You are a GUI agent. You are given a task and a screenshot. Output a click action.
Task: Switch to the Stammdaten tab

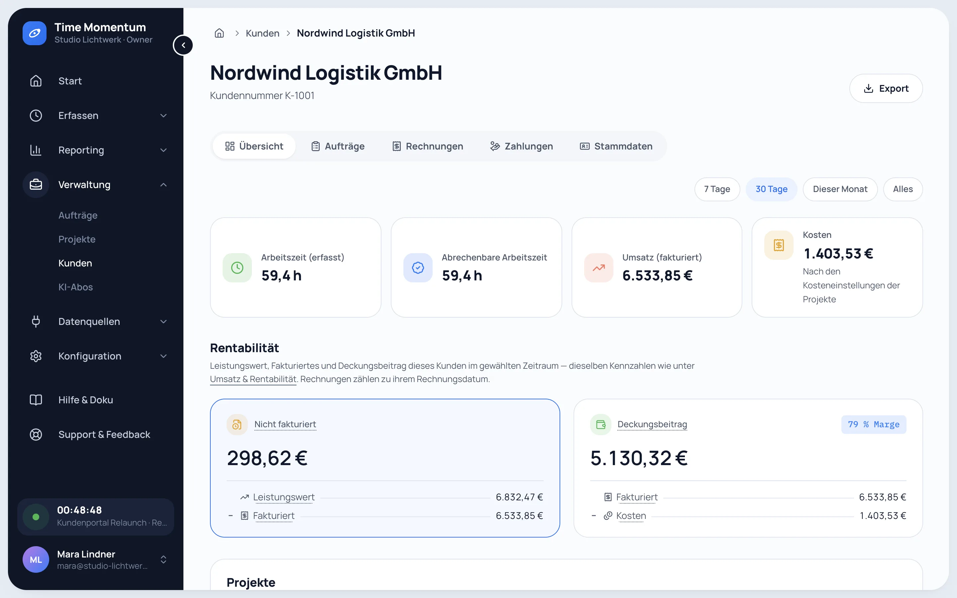[x=616, y=146]
